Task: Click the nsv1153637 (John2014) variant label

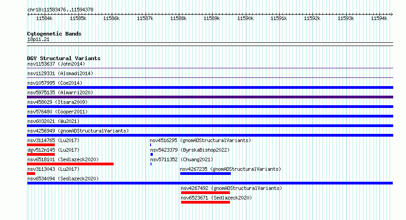Action: pyautogui.click(x=56, y=64)
